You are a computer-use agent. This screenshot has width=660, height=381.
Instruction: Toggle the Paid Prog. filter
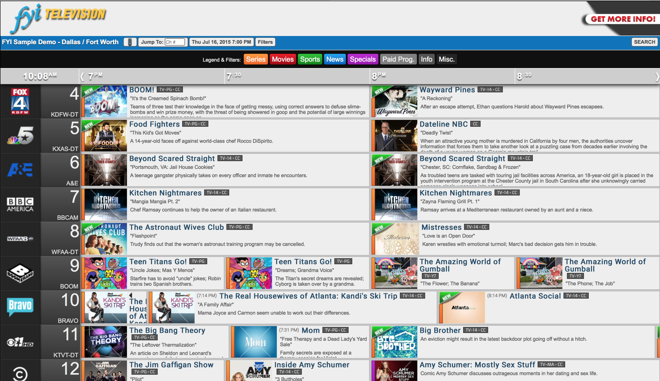tap(398, 59)
